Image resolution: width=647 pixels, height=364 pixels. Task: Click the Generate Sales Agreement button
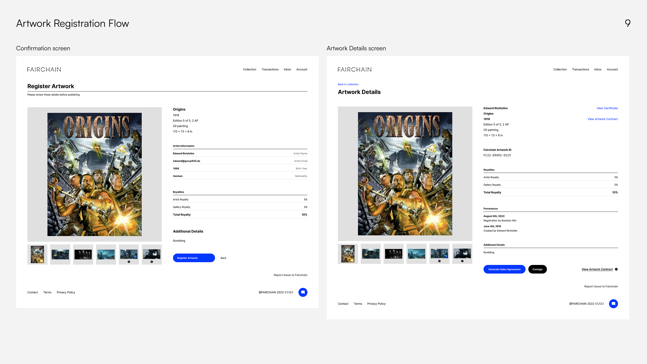tap(504, 269)
